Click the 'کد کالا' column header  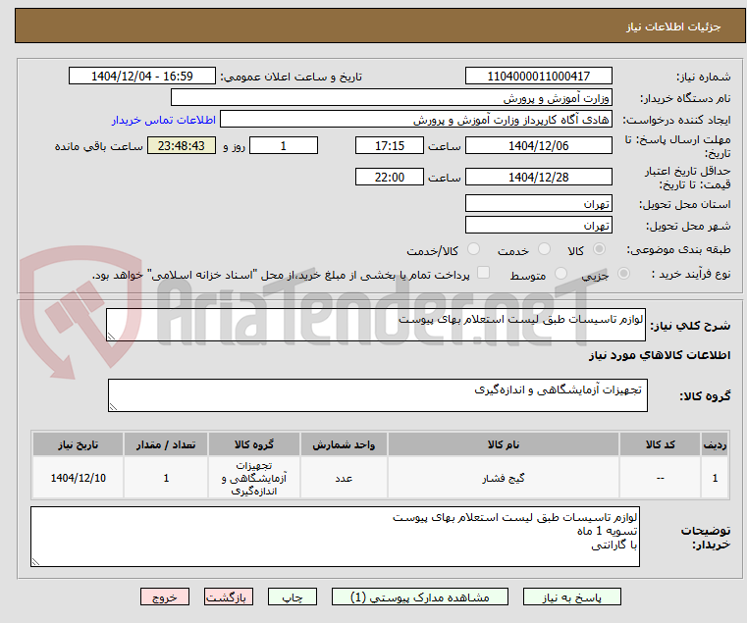(660, 444)
